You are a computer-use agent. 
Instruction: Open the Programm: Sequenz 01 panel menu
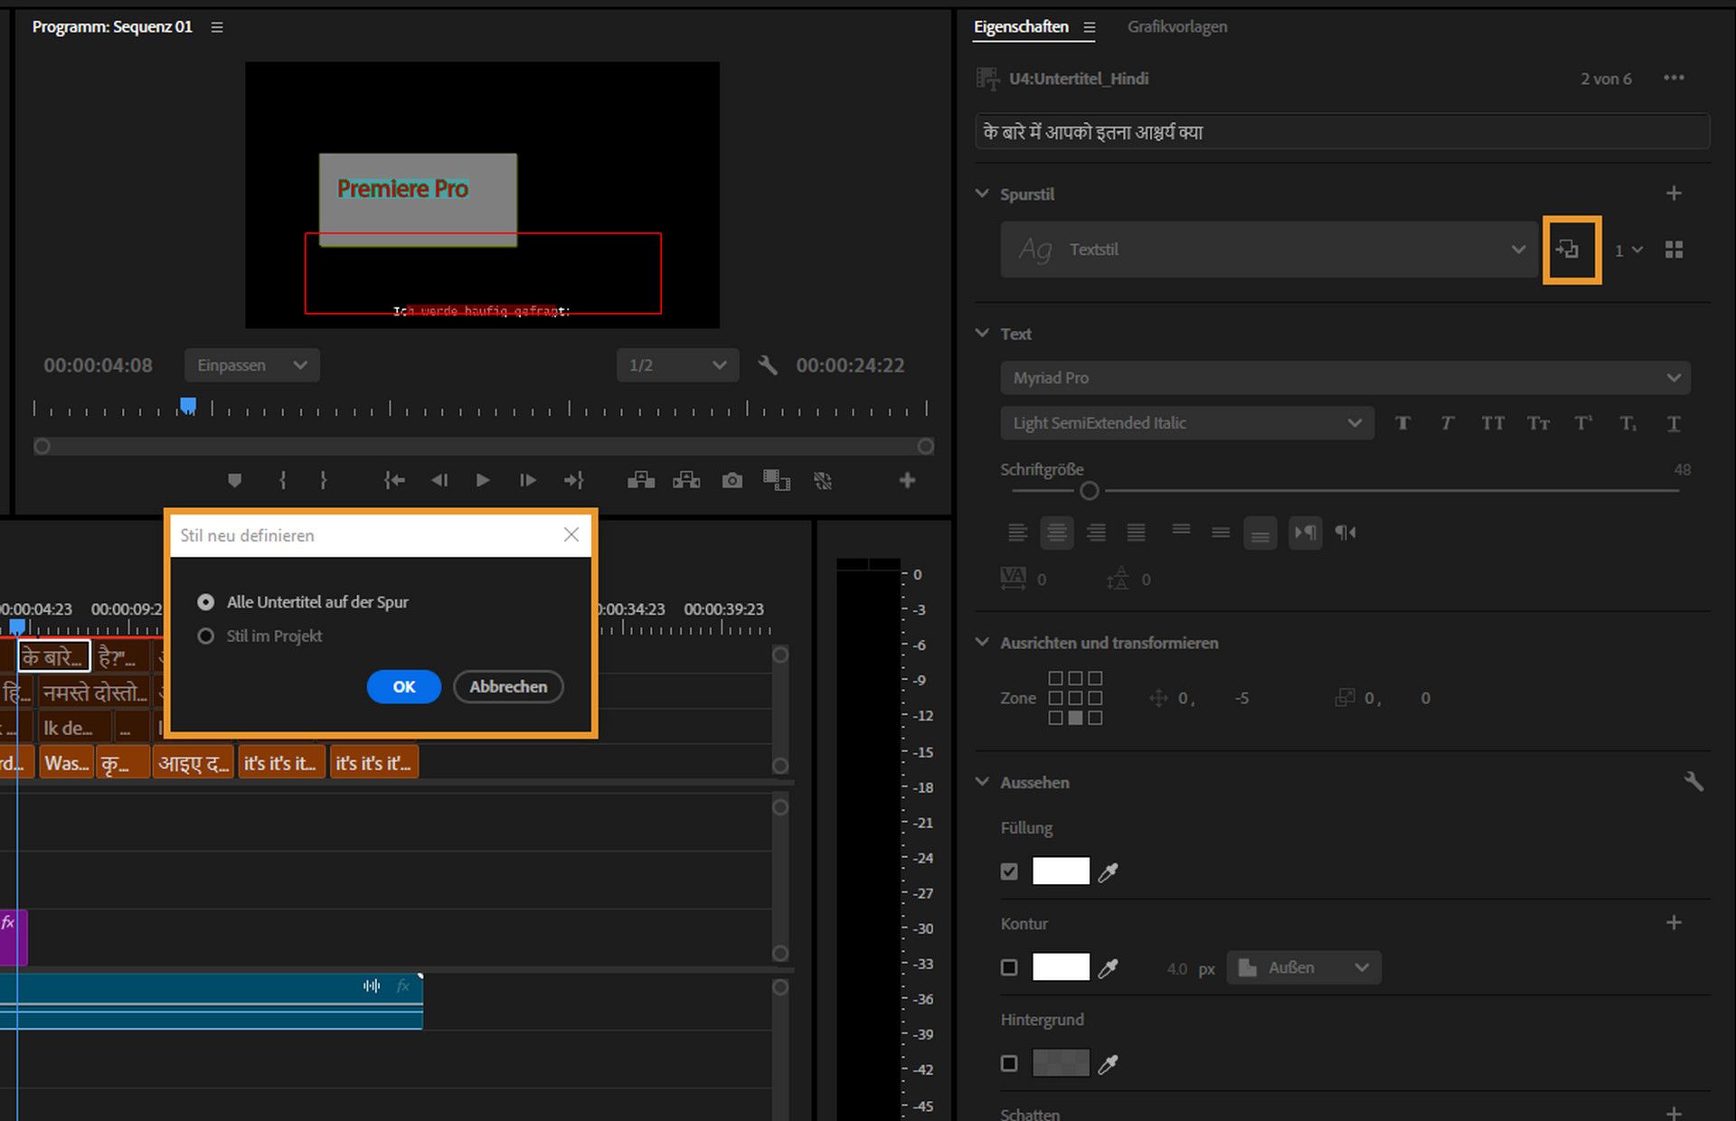click(217, 27)
